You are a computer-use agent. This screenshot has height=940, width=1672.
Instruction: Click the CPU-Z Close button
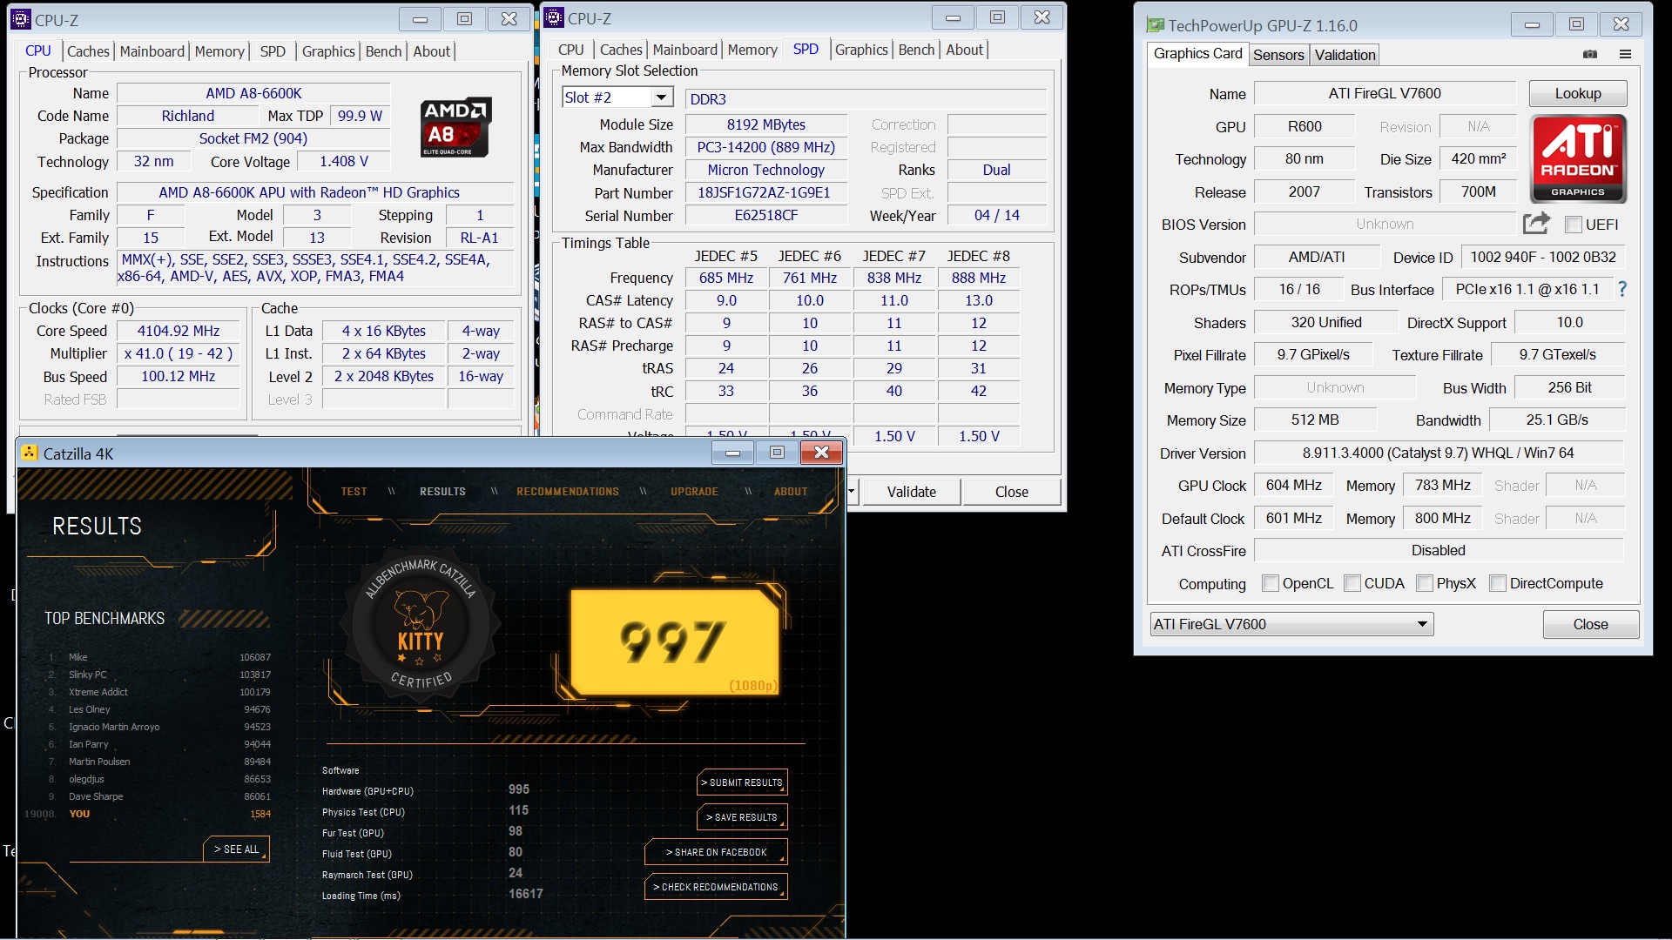[x=1011, y=492]
